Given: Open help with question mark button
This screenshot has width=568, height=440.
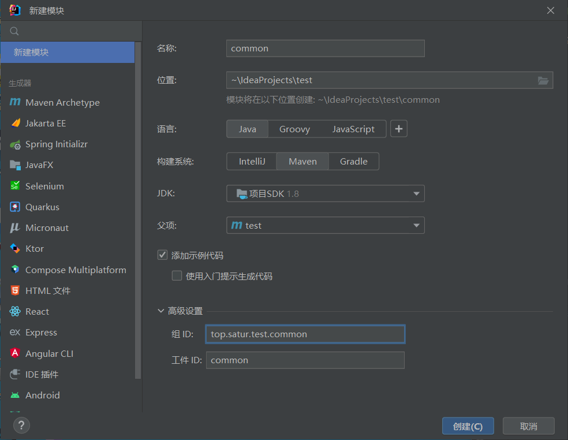Looking at the screenshot, I should click(21, 425).
